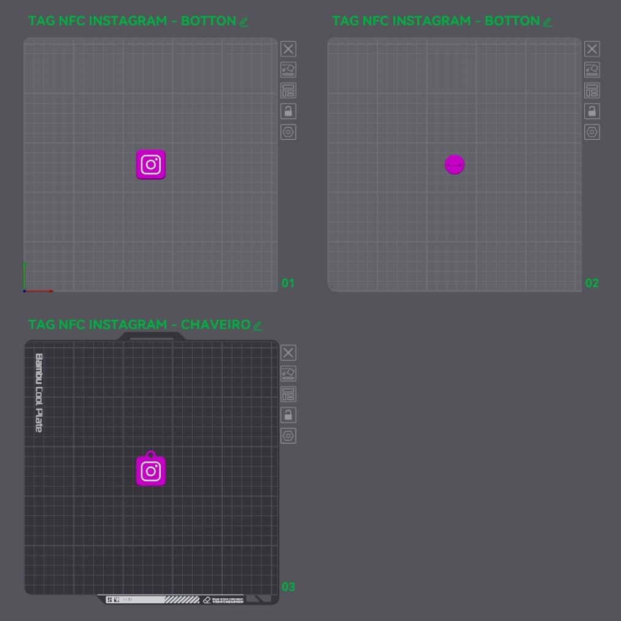Auto orient objects on plate 02
Viewport: 621px width, 621px height.
click(592, 70)
